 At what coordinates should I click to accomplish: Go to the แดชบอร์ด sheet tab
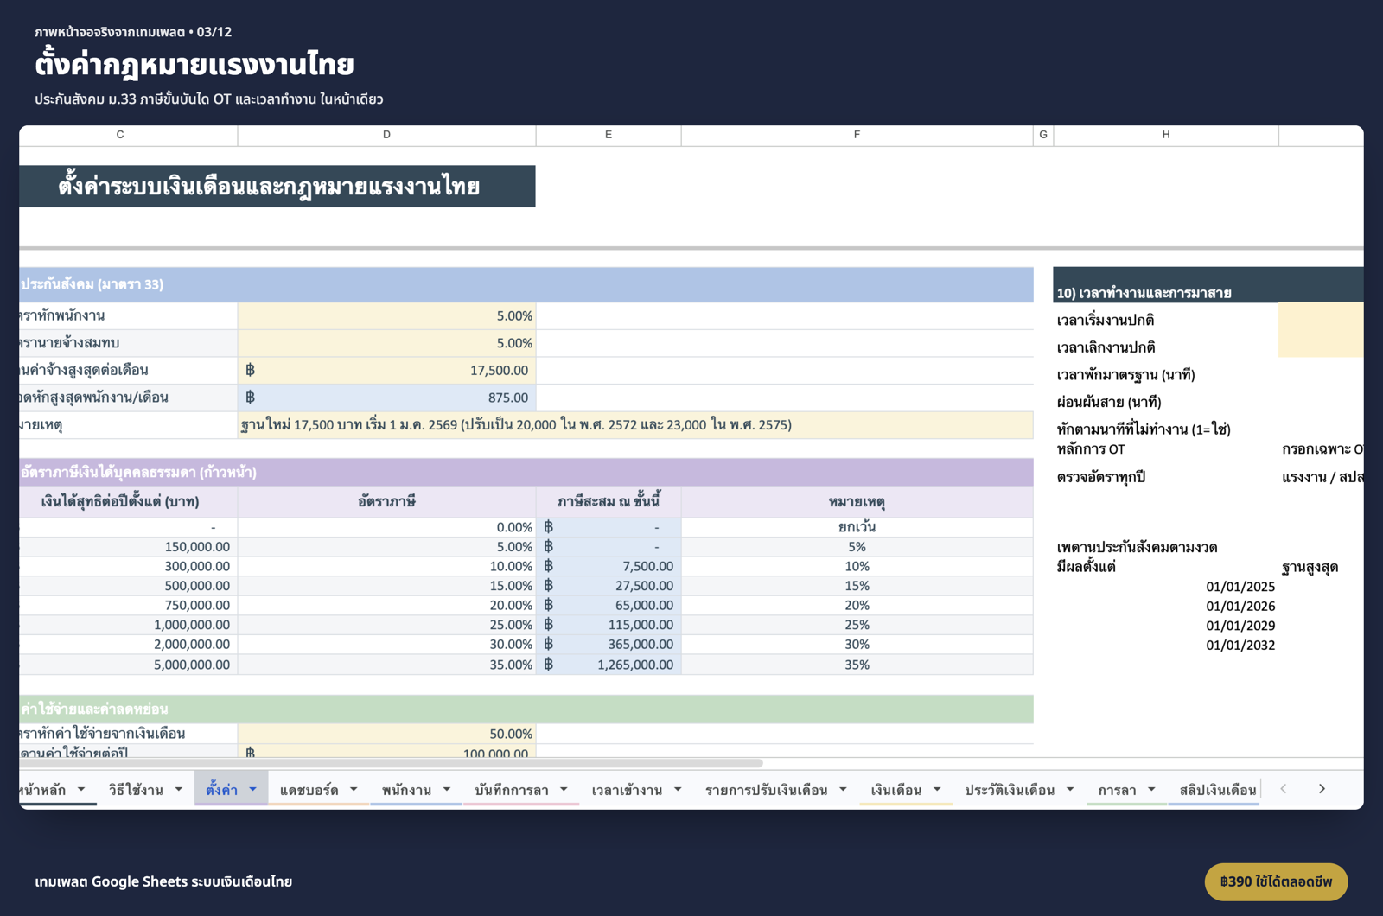tap(309, 790)
